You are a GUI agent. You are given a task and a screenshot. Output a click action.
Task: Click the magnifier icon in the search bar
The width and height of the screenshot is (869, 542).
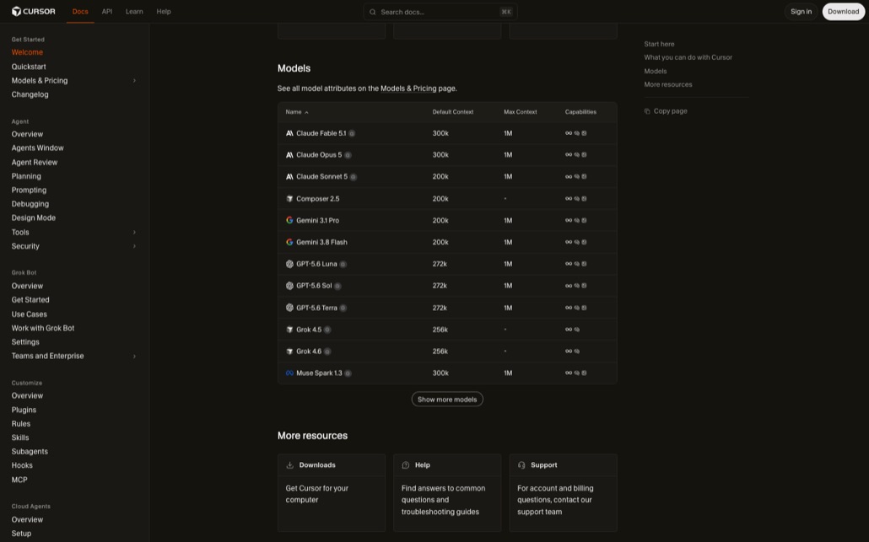[372, 12]
